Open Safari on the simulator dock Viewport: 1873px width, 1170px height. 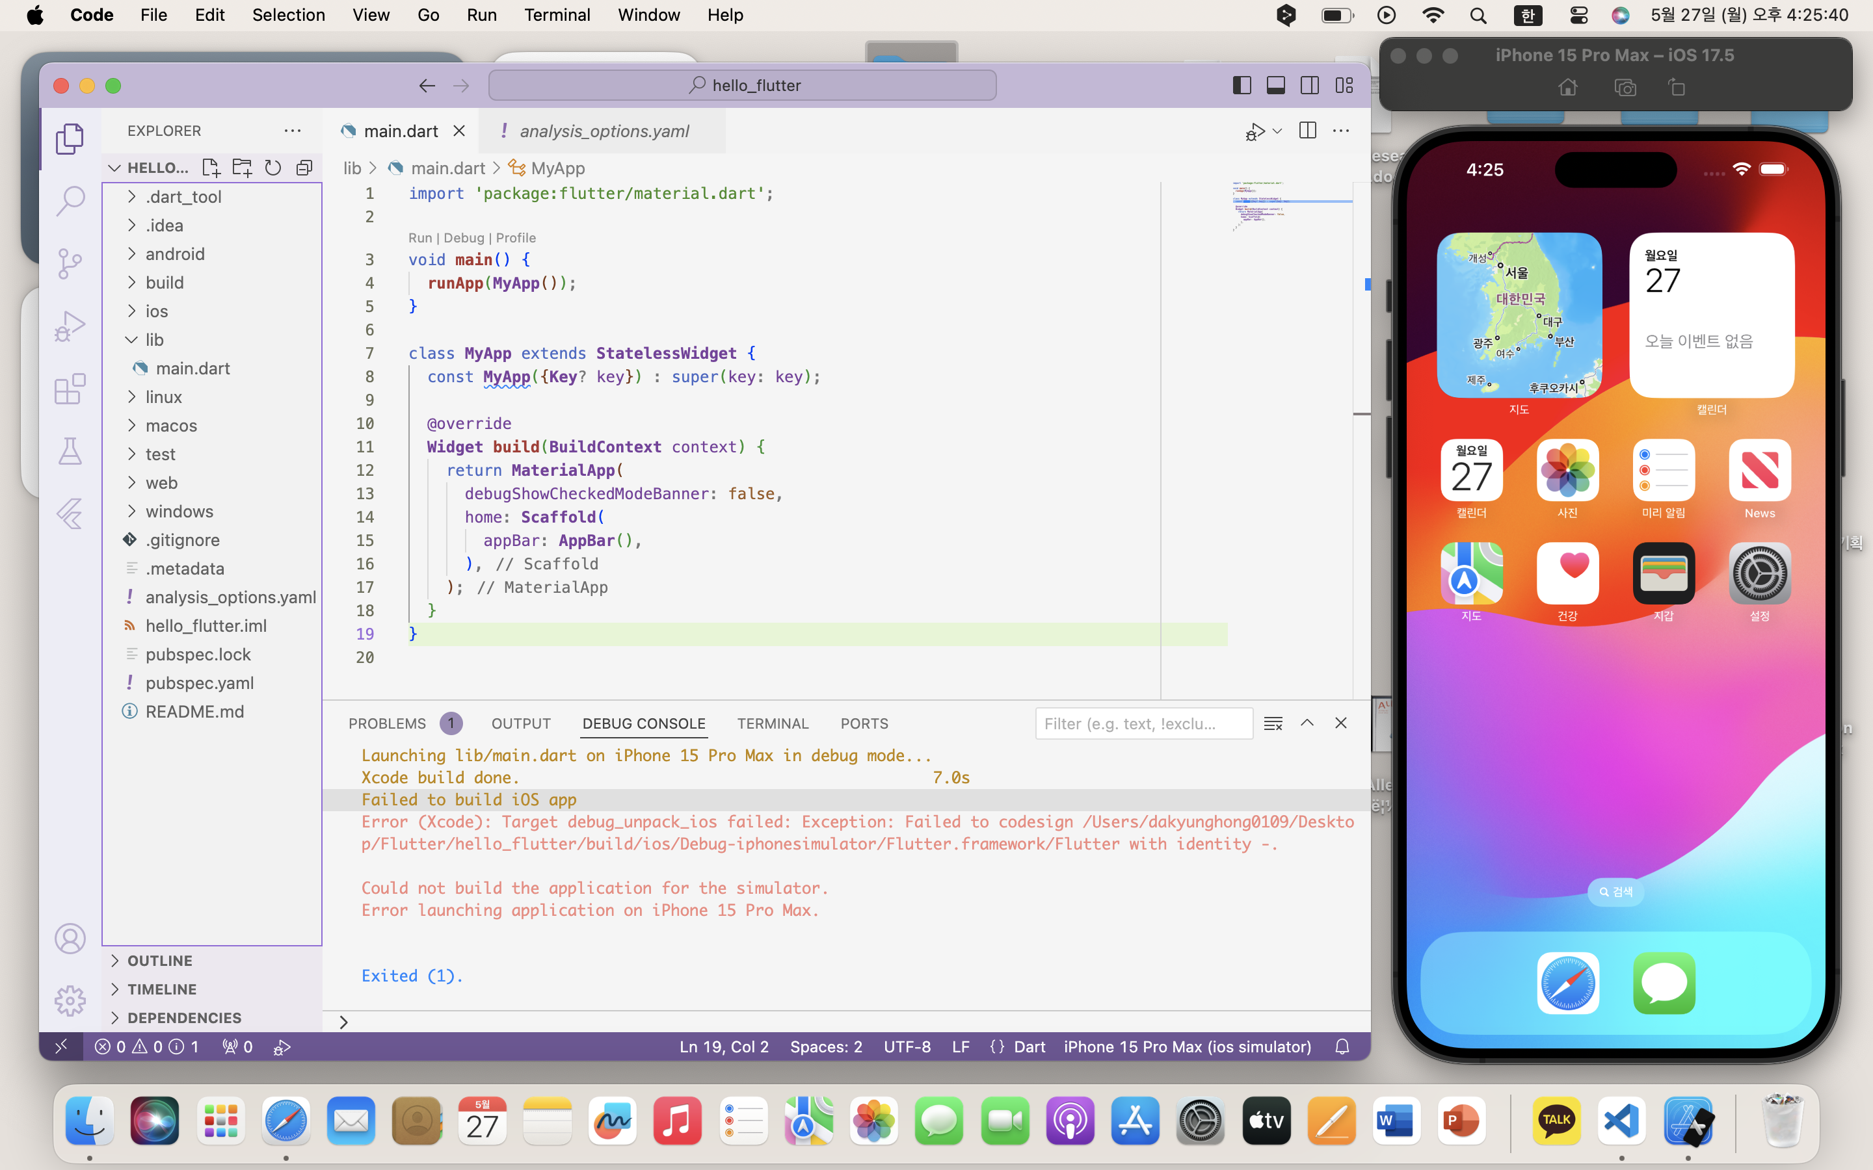click(1568, 983)
